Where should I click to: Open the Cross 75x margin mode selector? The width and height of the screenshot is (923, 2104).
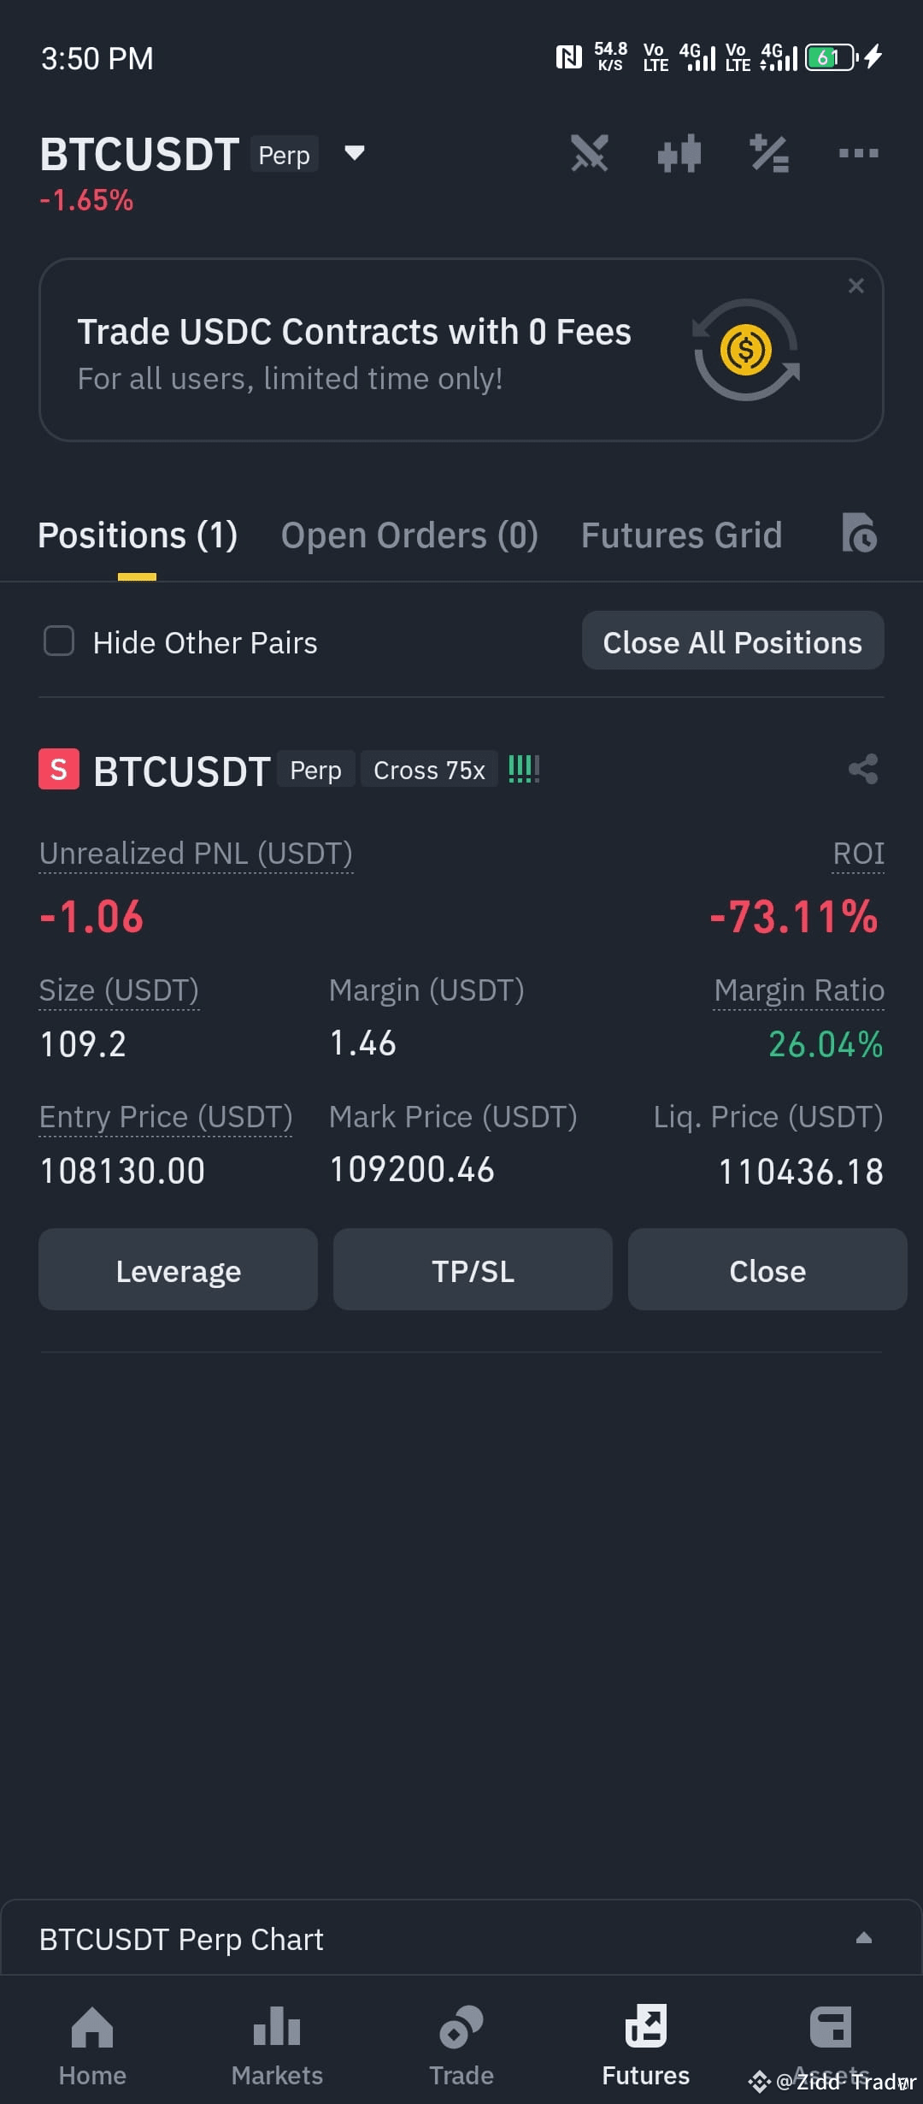[429, 770]
